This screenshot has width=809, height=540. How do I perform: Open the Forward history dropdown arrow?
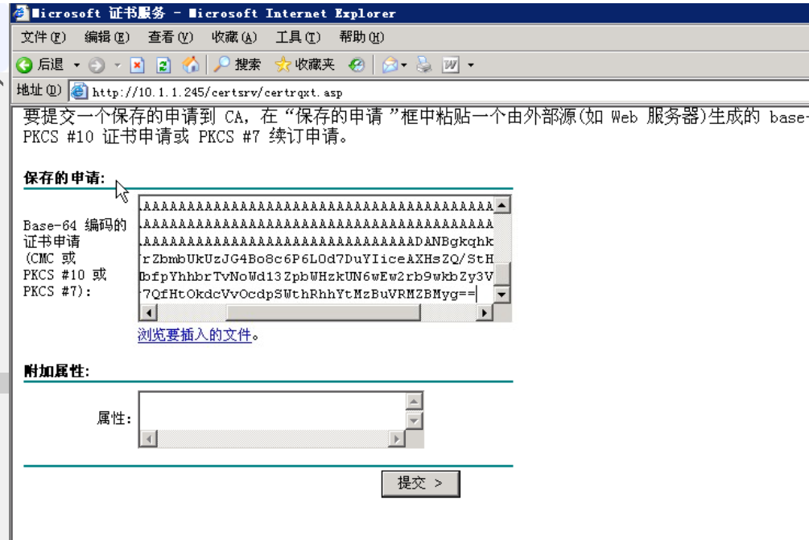click(x=118, y=65)
